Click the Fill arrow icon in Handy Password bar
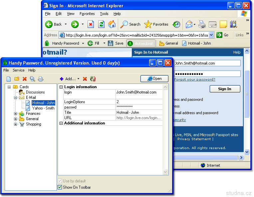This screenshot has height=197, width=254. pos(90,43)
